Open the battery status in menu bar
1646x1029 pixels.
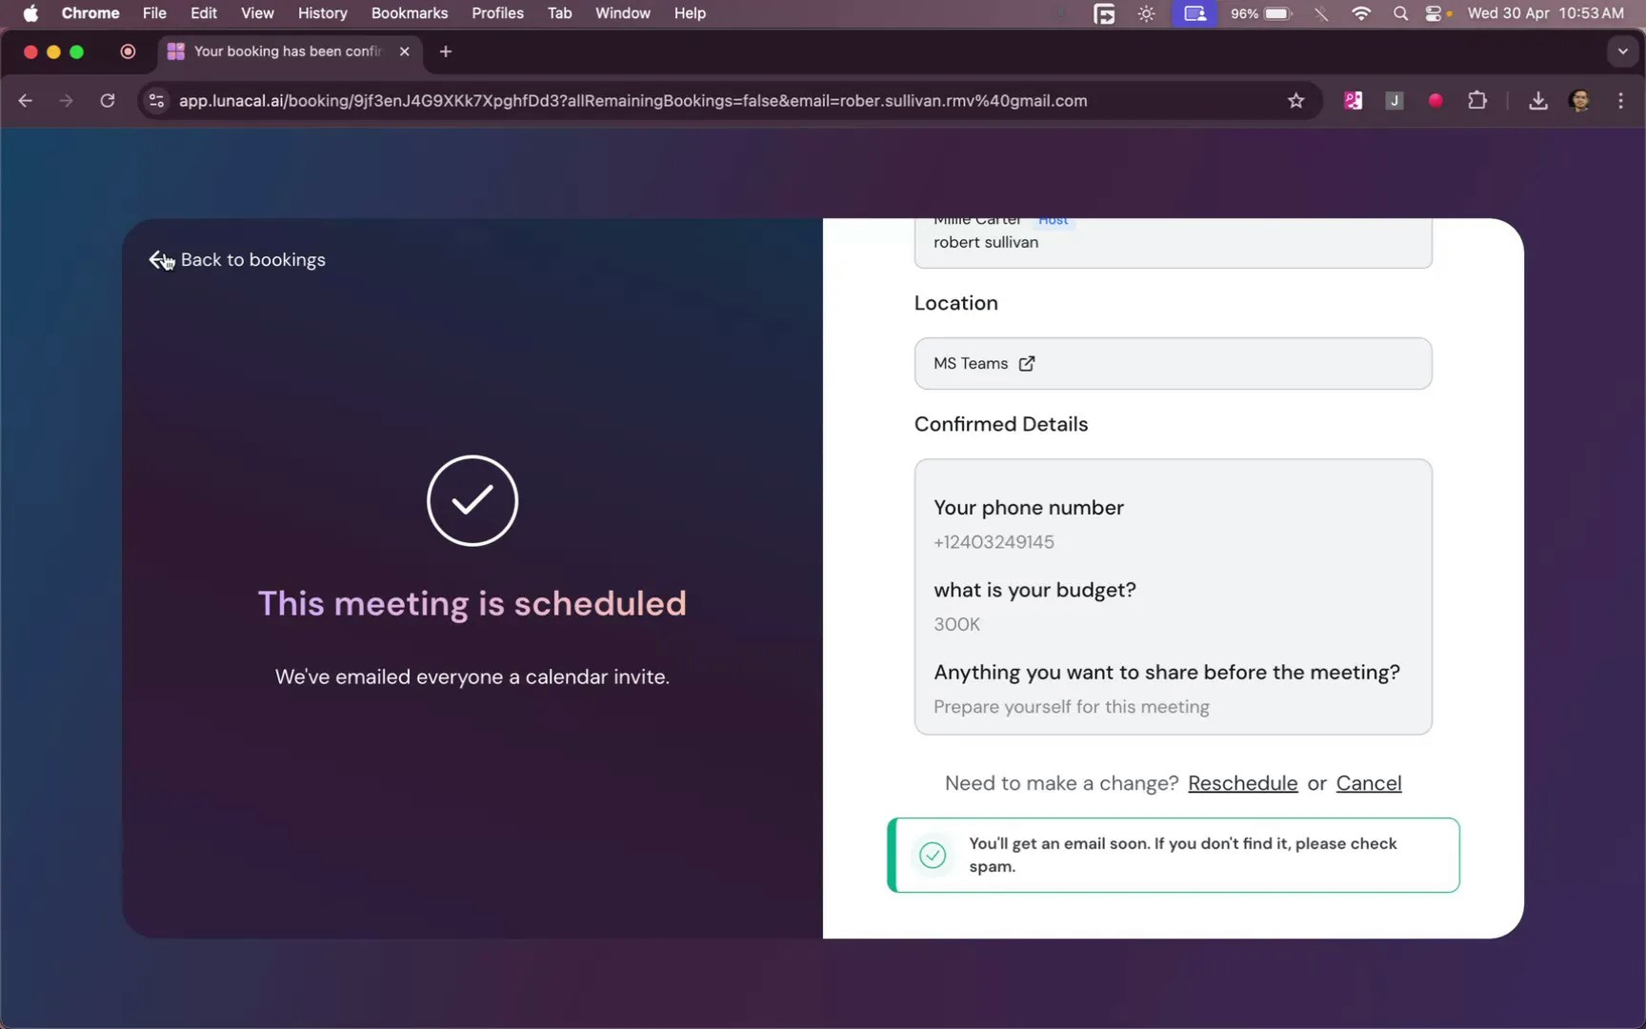[1261, 13]
